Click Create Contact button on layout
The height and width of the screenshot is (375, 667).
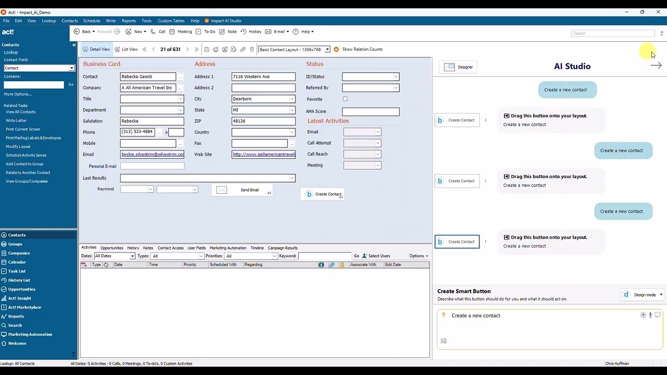coord(323,194)
